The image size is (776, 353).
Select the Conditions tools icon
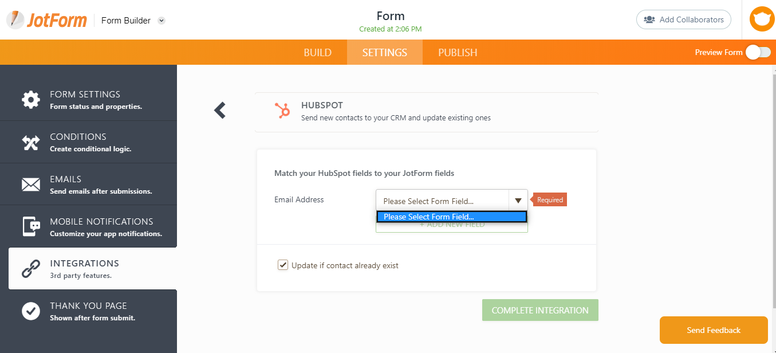pyautogui.click(x=31, y=142)
